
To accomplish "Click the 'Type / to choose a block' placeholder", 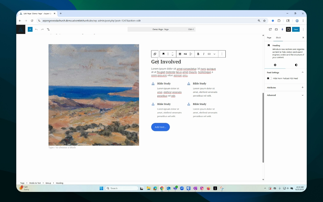I will (62, 148).
